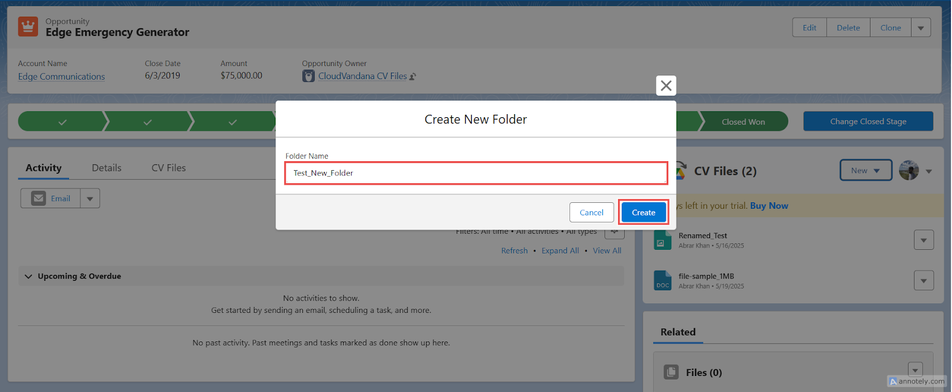Open the New dropdown in CV Files

click(866, 171)
